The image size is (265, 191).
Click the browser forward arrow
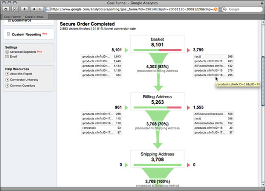click(41, 9)
